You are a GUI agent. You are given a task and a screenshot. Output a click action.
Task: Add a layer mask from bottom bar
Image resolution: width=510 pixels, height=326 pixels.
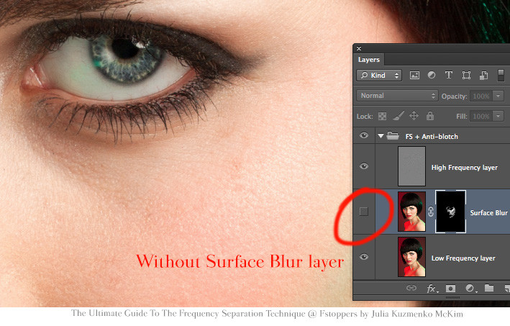(452, 289)
